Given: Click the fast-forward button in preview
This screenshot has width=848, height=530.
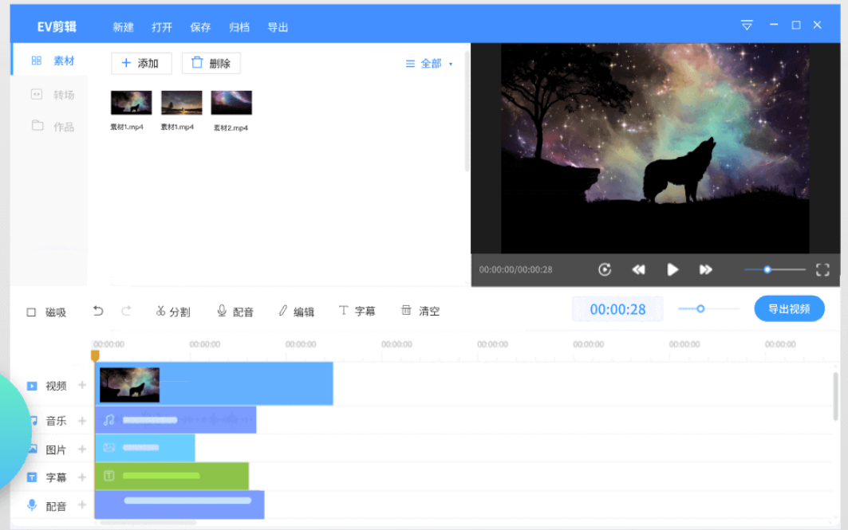Looking at the screenshot, I should coord(706,269).
